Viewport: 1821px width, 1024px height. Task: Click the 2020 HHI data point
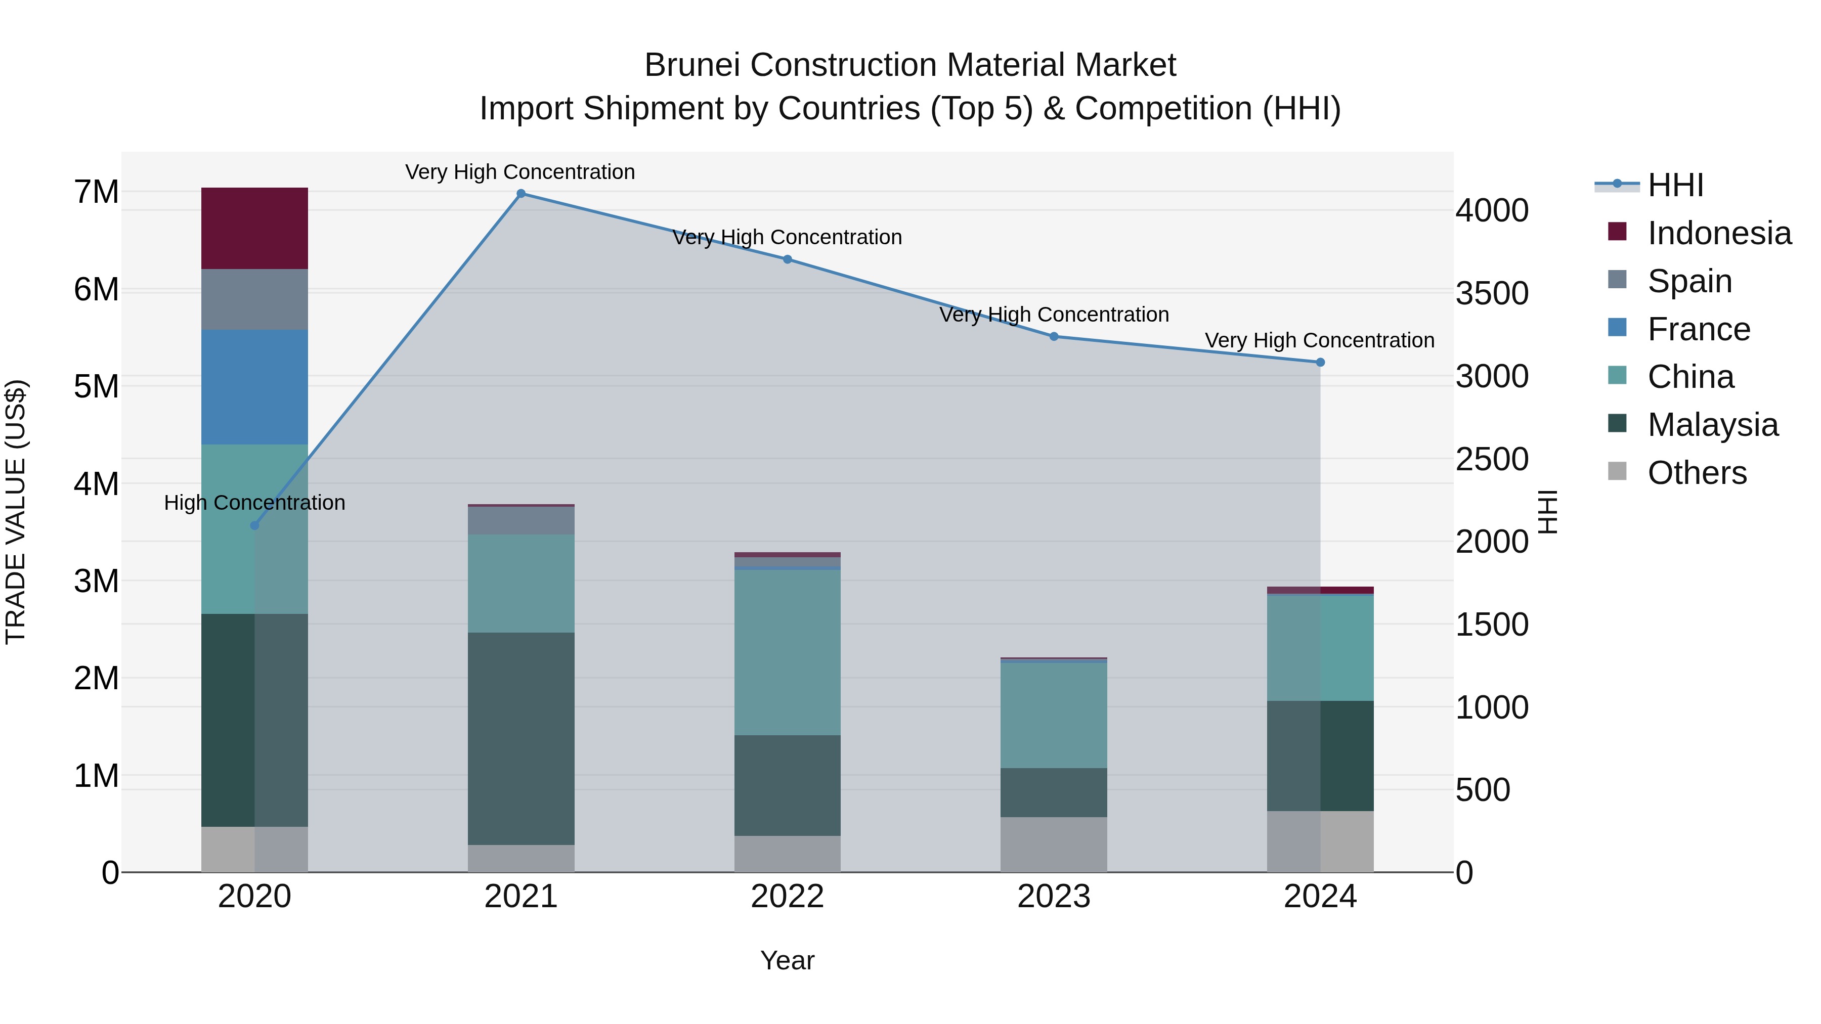coord(254,526)
